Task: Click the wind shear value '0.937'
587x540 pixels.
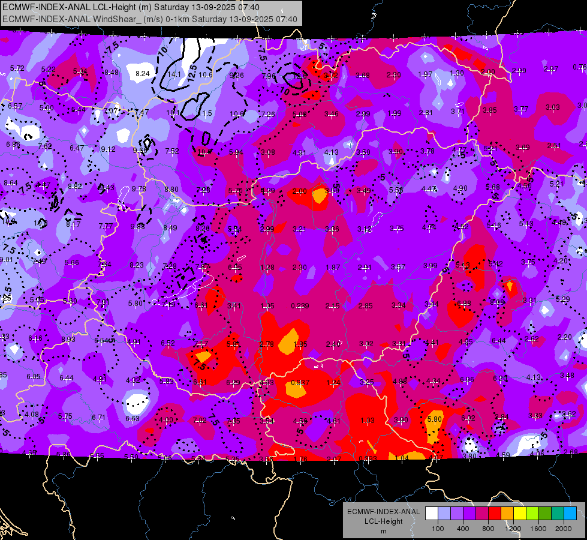Action: (x=300, y=383)
